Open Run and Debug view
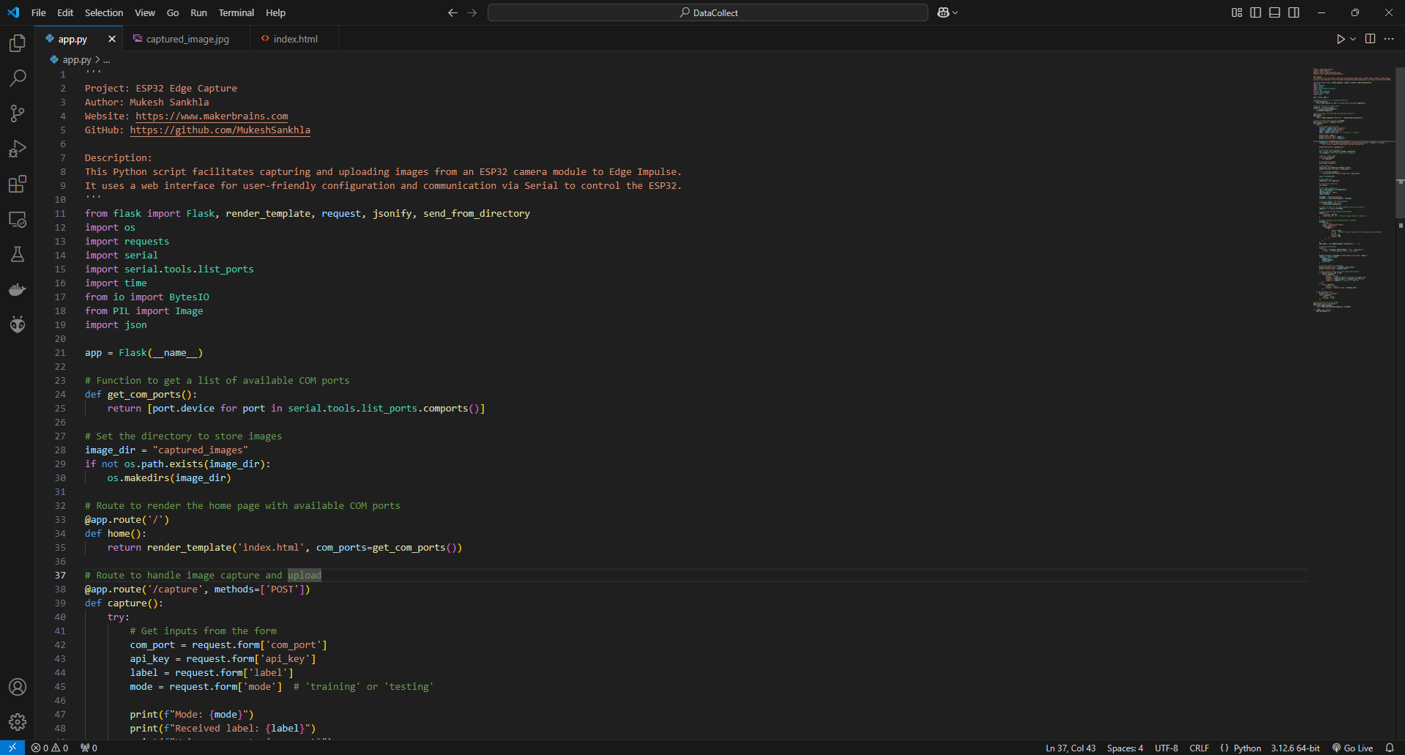 point(18,149)
